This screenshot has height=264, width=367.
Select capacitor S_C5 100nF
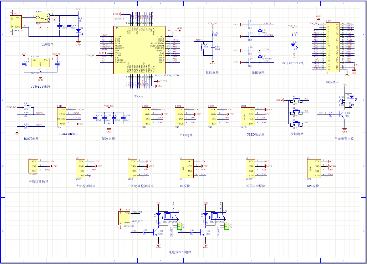213,47
